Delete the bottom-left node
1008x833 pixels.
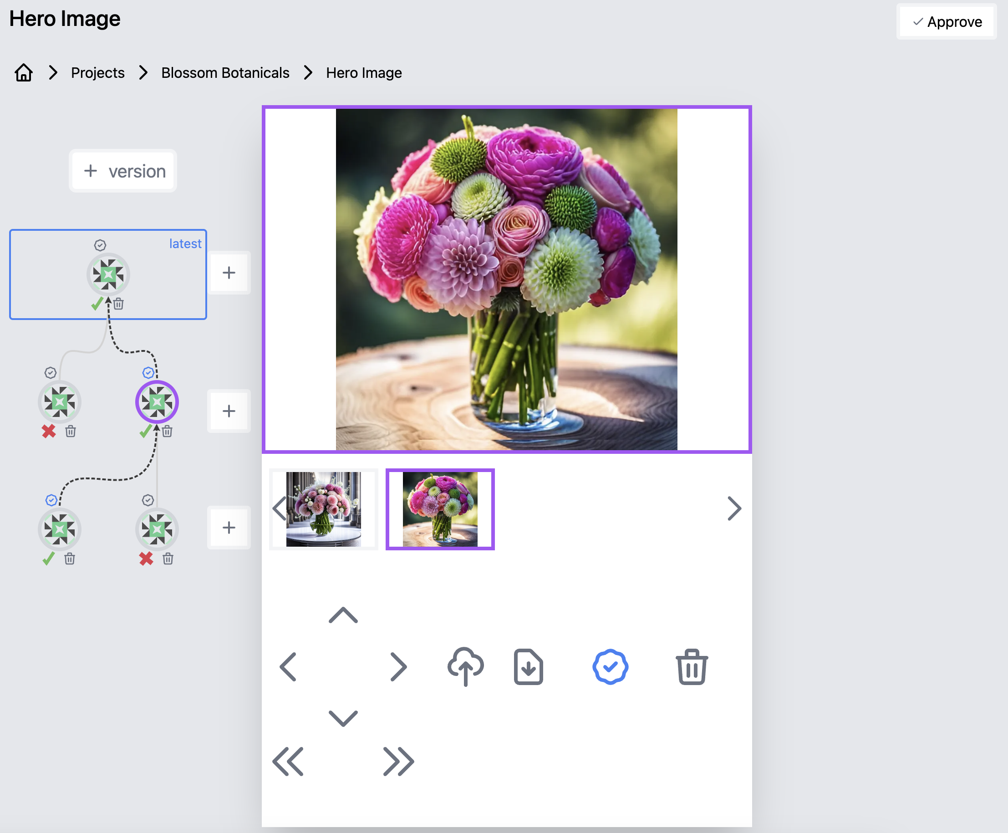(70, 559)
